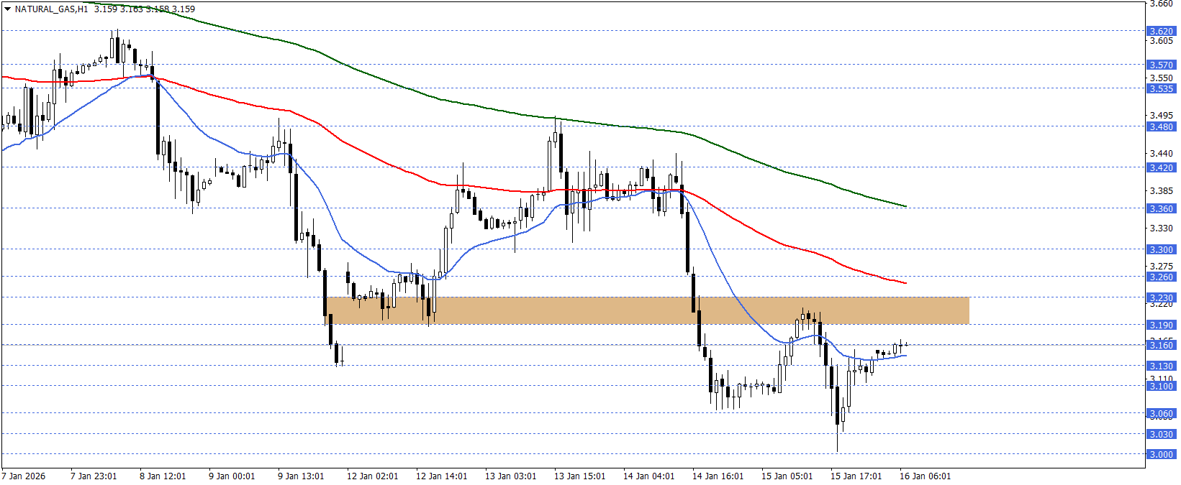This screenshot has width=1181, height=485.
Task: Click the 3.360 blue price tag
Action: point(1160,208)
